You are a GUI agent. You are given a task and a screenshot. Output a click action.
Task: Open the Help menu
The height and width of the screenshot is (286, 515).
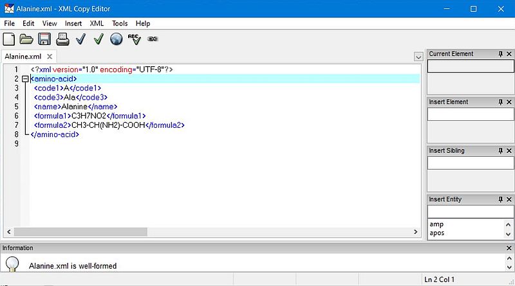click(143, 23)
